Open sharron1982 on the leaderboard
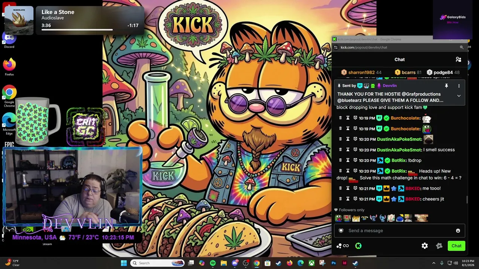 pyautogui.click(x=361, y=72)
